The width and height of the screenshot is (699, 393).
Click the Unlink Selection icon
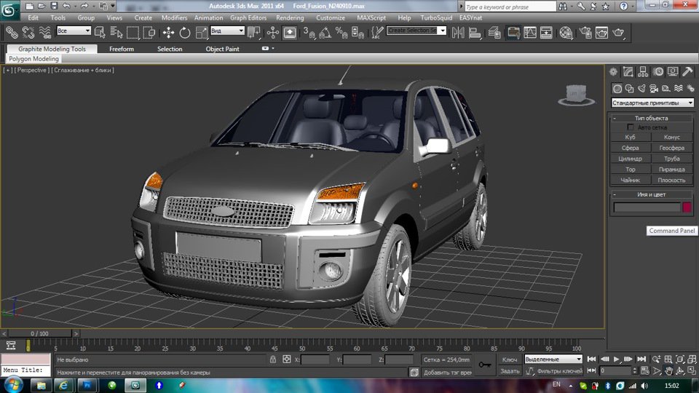click(28, 33)
